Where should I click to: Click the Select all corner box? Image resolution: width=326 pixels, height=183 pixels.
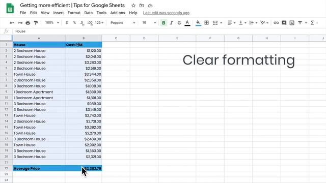coord(6,38)
